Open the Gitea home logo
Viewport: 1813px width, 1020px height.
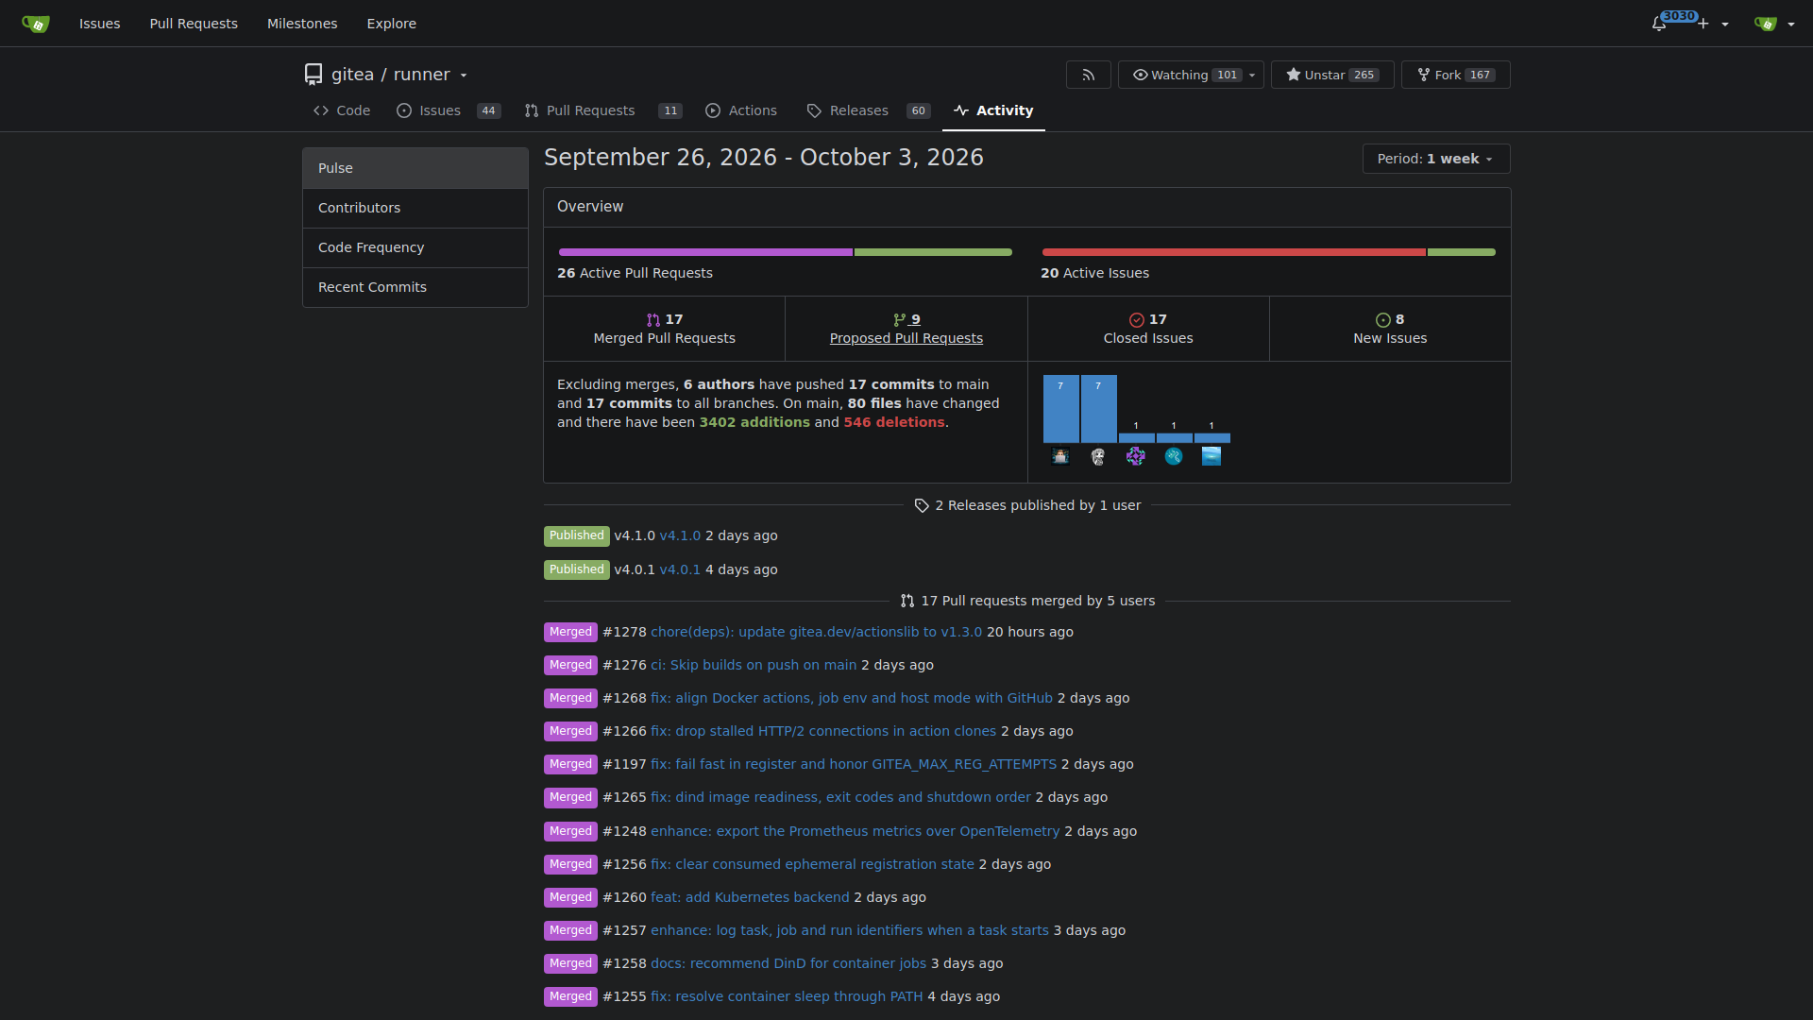[36, 24]
